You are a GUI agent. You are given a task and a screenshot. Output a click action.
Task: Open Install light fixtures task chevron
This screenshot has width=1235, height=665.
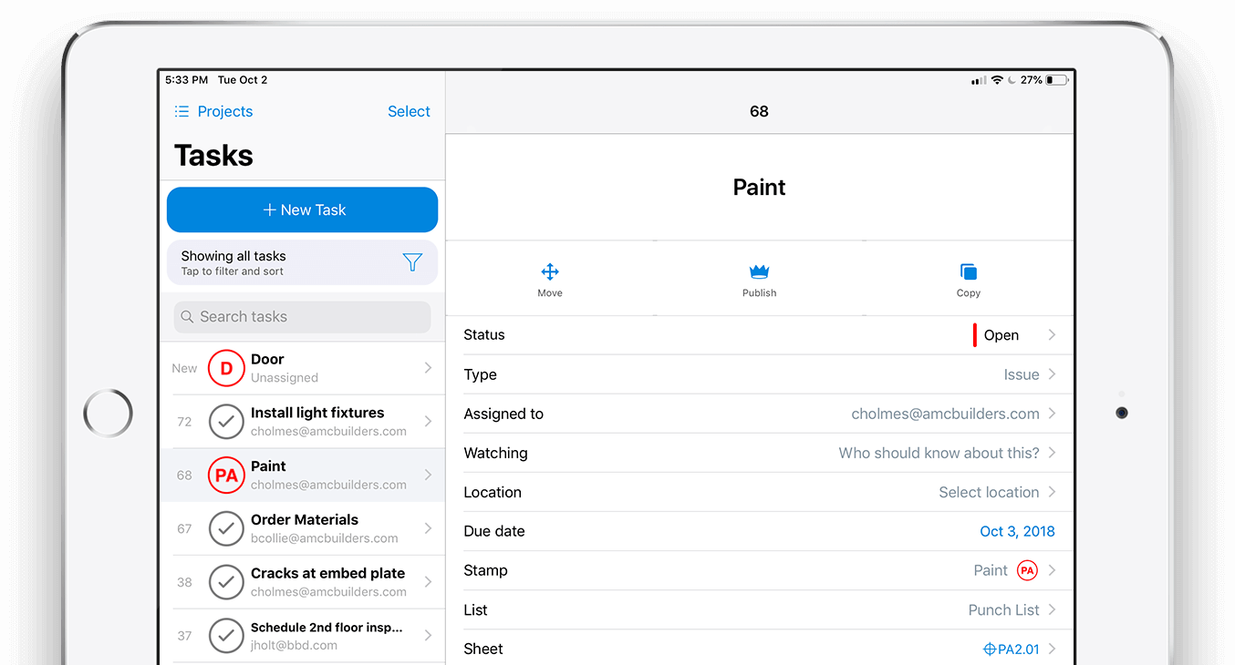(428, 422)
